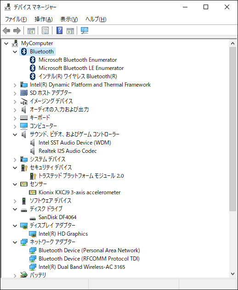The image size is (238, 290).
Task: Expand the システム デバイス category
Action: 15,160
